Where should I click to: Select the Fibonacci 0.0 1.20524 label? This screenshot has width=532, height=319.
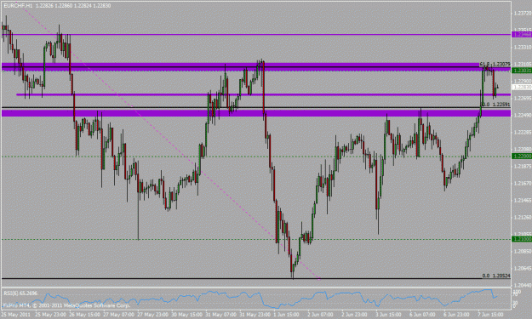pyautogui.click(x=496, y=276)
